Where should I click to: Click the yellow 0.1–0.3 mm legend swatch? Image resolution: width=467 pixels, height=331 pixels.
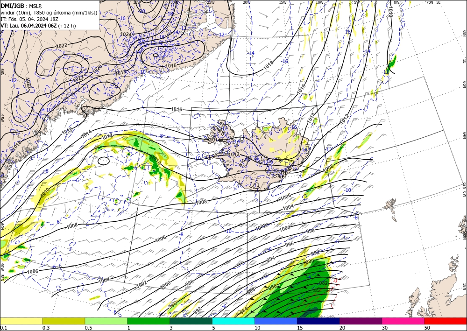click(x=21, y=321)
